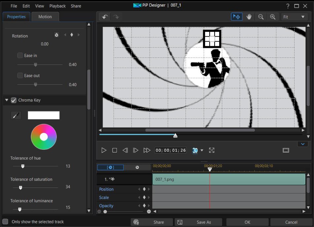The height and width of the screenshot is (227, 314).
Task: Select the move/selection arrow tool
Action: point(236,17)
